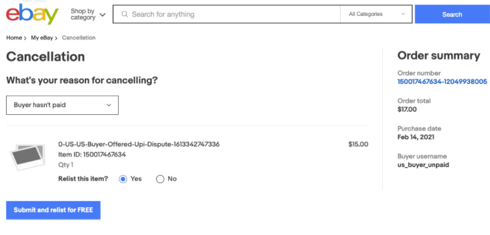
Task: Click Submit and relist for FREE
Action: coord(53,210)
